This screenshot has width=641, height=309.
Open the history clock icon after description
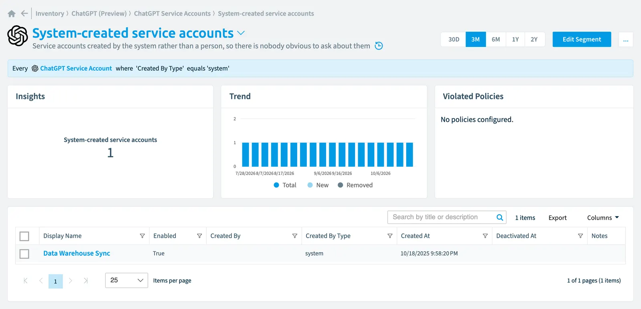[x=379, y=46]
